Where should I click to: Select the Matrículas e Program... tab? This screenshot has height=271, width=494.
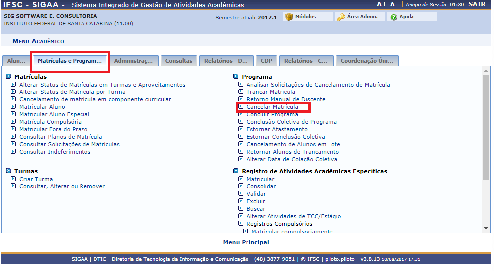click(x=70, y=61)
